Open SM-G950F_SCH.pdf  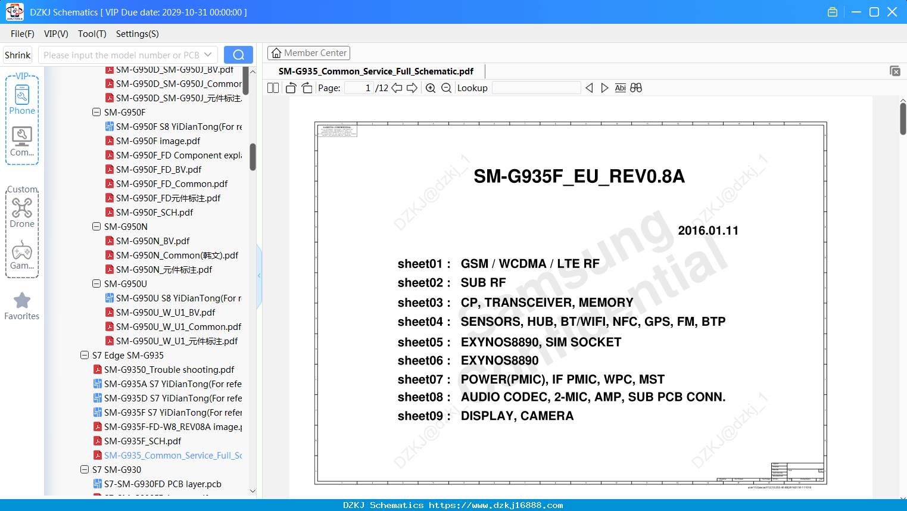tap(155, 212)
